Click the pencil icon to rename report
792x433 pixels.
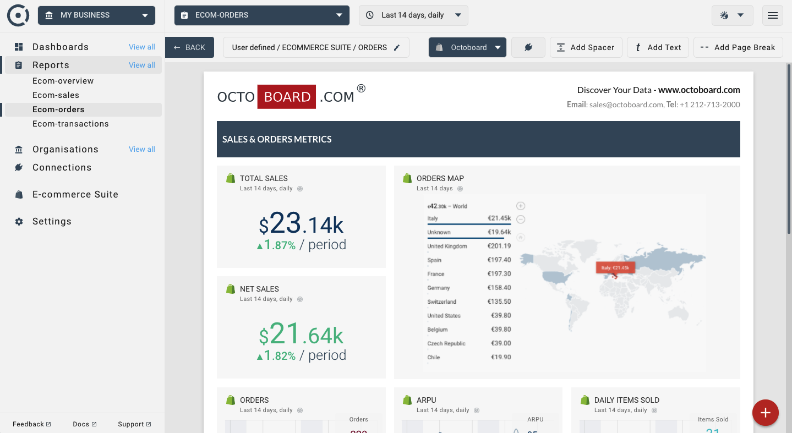[397, 48]
